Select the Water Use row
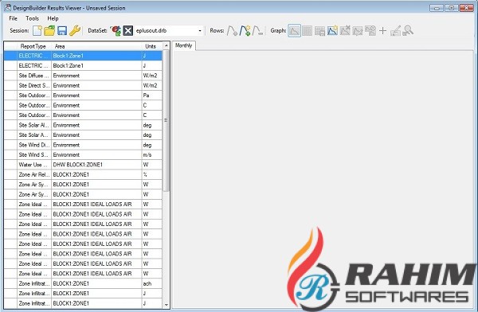This screenshot has width=478, height=312. pos(83,165)
